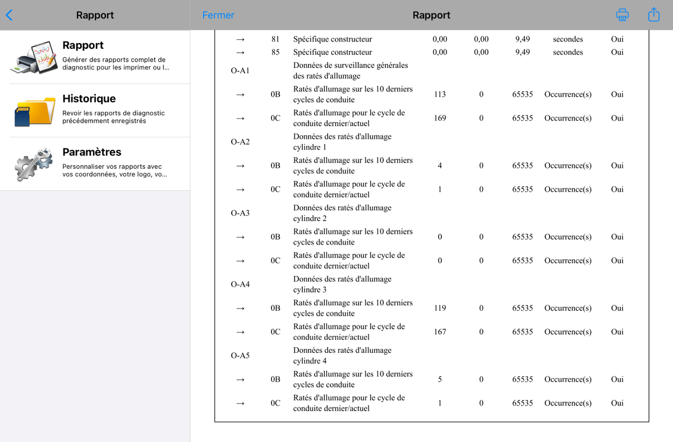Tap the back chevron in the sidebar header
Image resolution: width=673 pixels, height=442 pixels.
coord(8,15)
